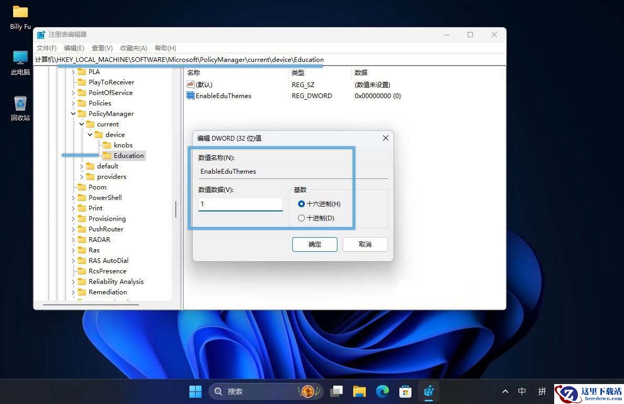Expand the Policies tree node

(73, 103)
